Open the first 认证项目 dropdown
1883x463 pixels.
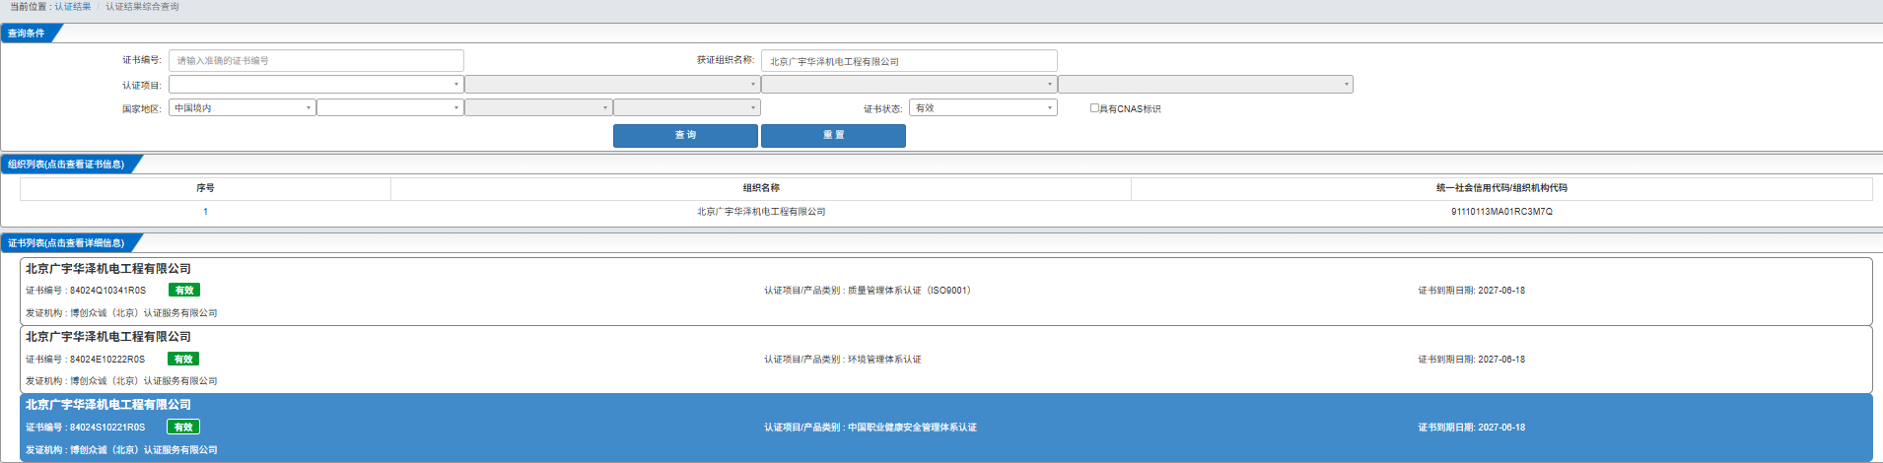(x=316, y=85)
